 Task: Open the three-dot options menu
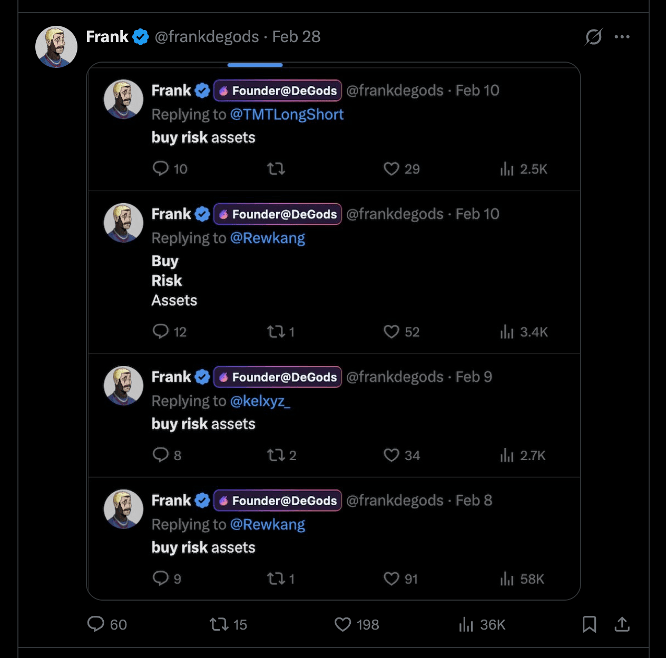pos(622,37)
